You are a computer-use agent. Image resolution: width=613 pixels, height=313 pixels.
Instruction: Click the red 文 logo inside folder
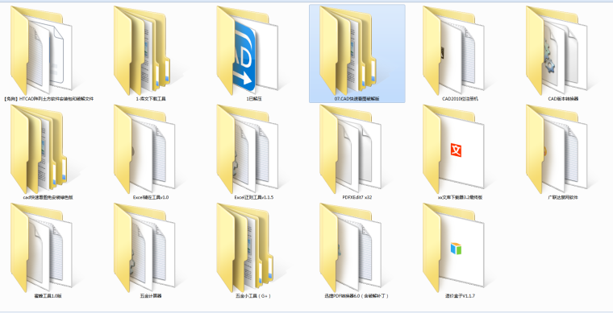pos(456,150)
